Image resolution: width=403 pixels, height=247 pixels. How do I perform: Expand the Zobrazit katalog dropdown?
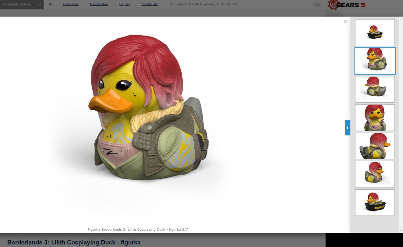[22, 4]
